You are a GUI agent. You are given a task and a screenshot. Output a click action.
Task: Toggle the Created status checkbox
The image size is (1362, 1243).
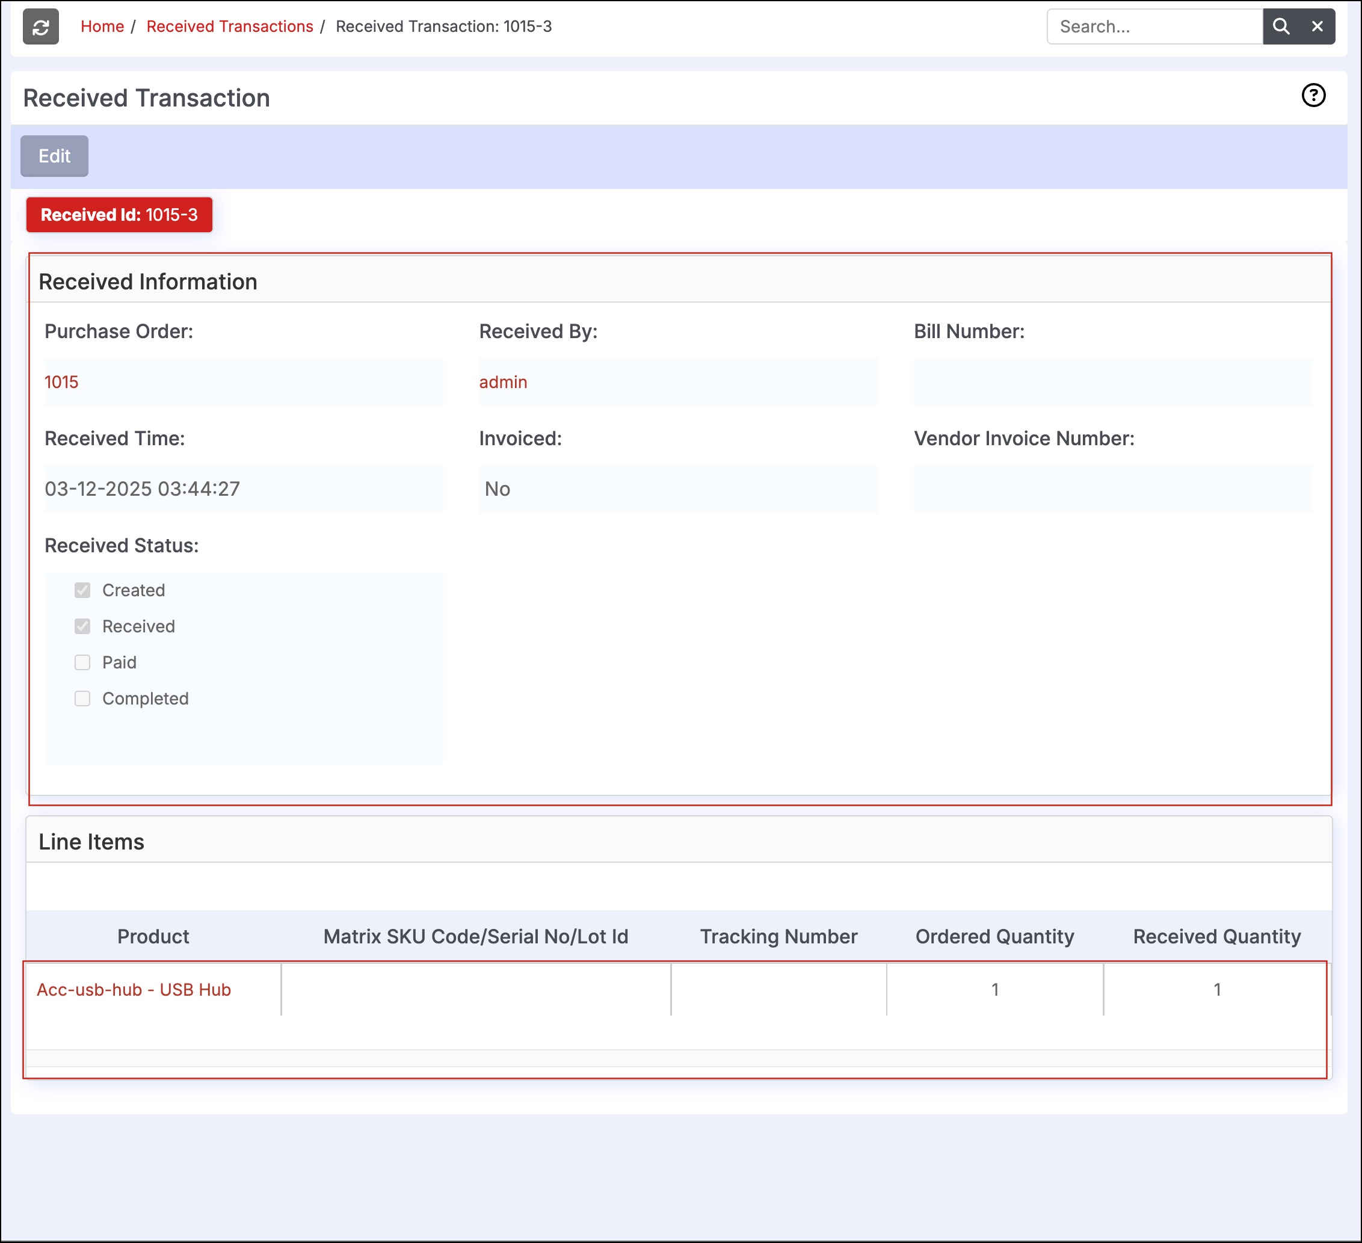pyautogui.click(x=82, y=590)
